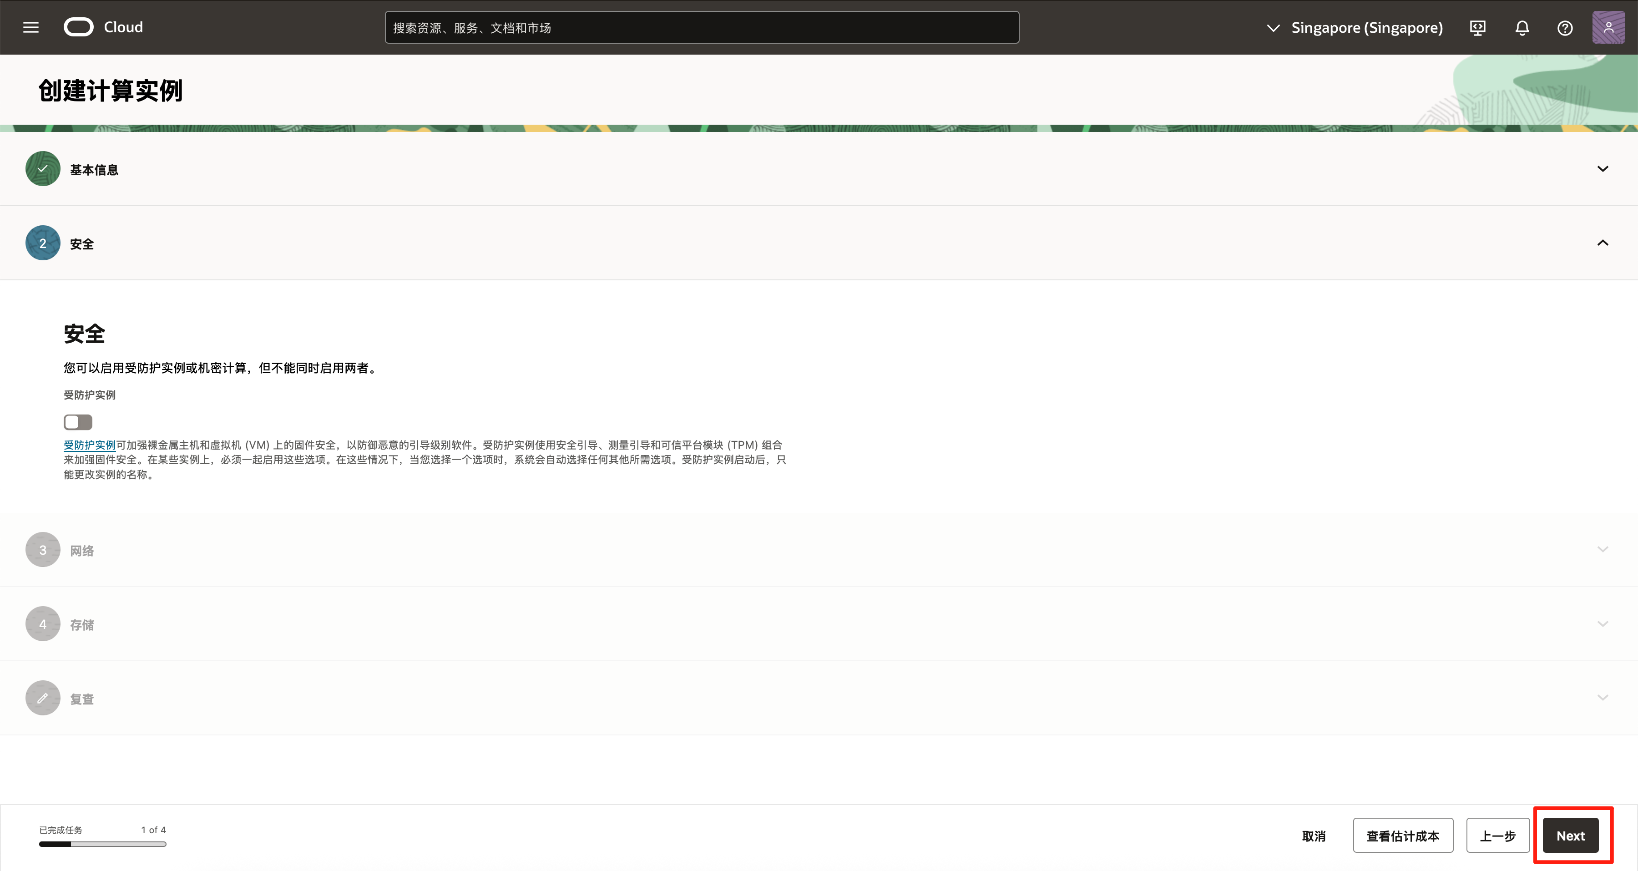The height and width of the screenshot is (871, 1638).
Task: Open the hamburger navigation menu
Action: pyautogui.click(x=30, y=27)
